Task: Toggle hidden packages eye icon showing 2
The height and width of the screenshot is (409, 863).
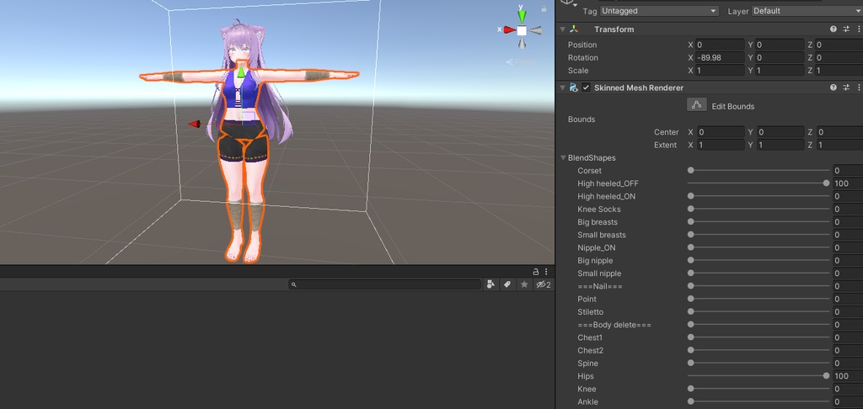Action: point(544,284)
